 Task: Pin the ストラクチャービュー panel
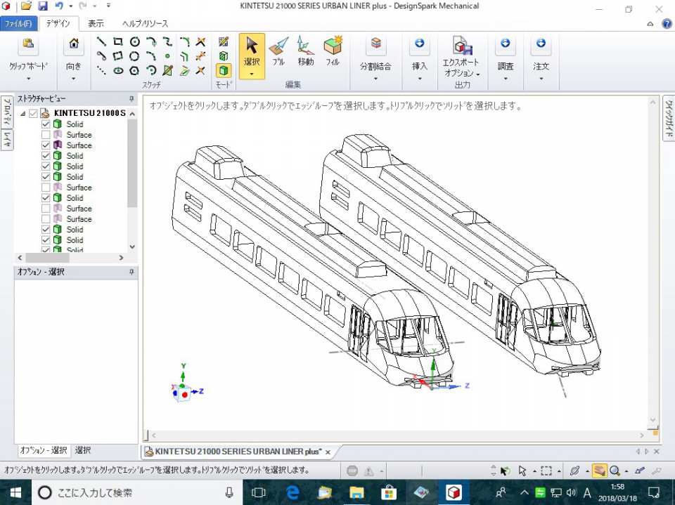coord(131,99)
